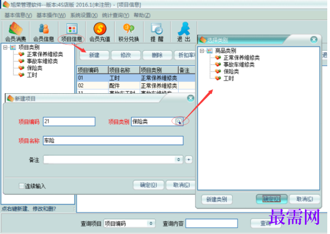Enable the 连续输入 checkbox

pyautogui.click(x=21, y=186)
